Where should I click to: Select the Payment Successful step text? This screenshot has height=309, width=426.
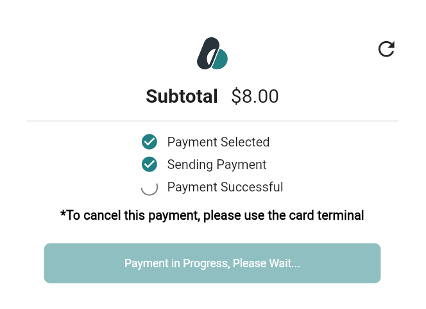[x=225, y=188]
